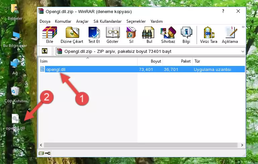
Task: Open the Araçlar menu
Action: click(x=82, y=21)
